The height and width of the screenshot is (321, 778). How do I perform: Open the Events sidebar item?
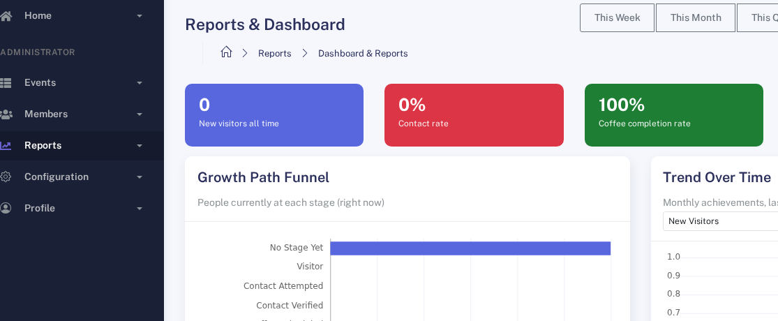click(82, 83)
